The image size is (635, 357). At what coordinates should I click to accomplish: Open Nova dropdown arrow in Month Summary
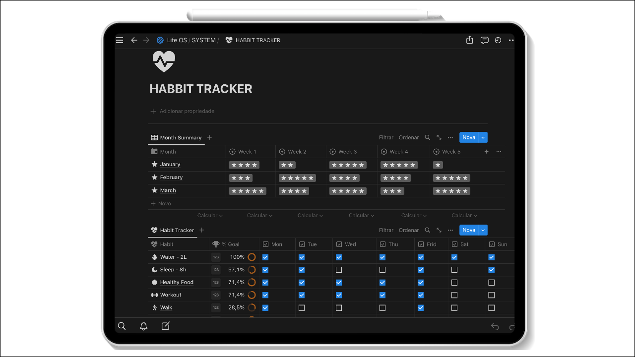(483, 137)
